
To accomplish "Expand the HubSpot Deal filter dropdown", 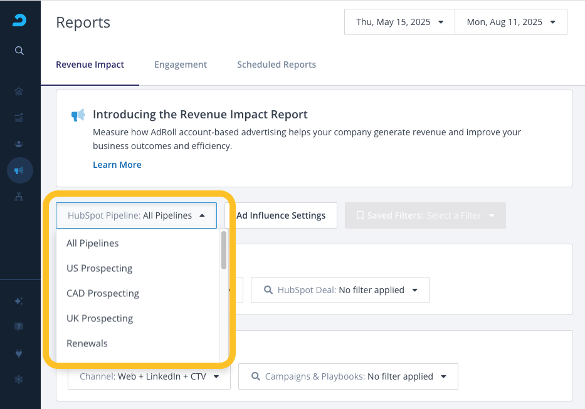I will (x=340, y=290).
